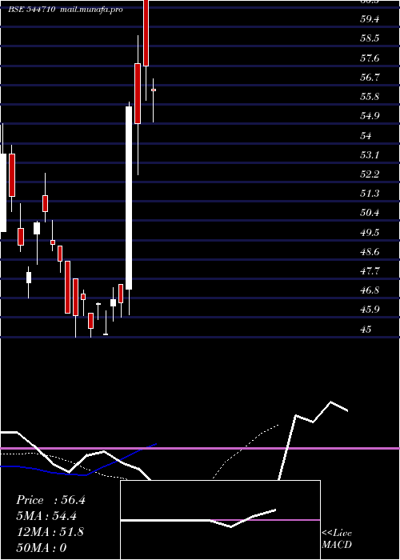The width and height of the screenshot is (400, 560).
Task: Click the 54 price axis label
Action: [x=366, y=135]
